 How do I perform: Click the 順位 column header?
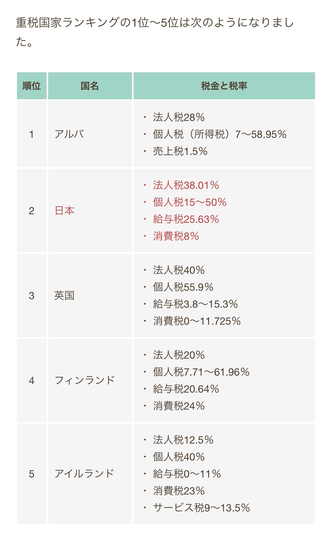coord(32,86)
